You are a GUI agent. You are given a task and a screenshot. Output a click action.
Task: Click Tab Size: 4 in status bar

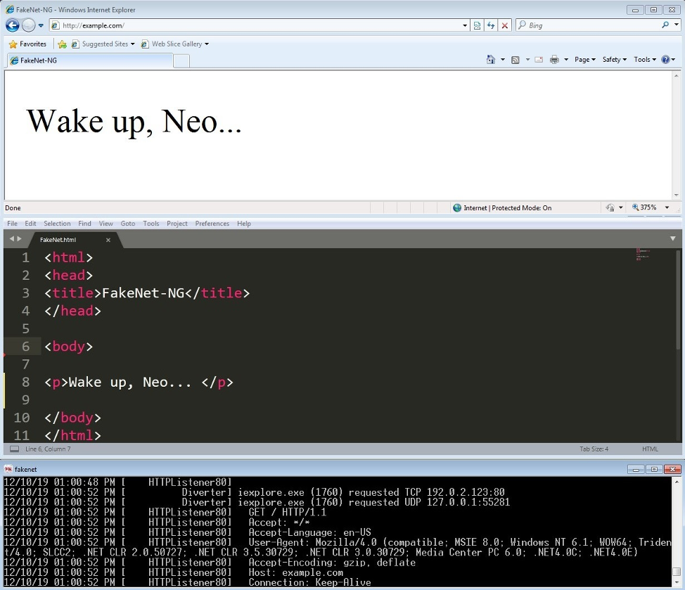[594, 449]
